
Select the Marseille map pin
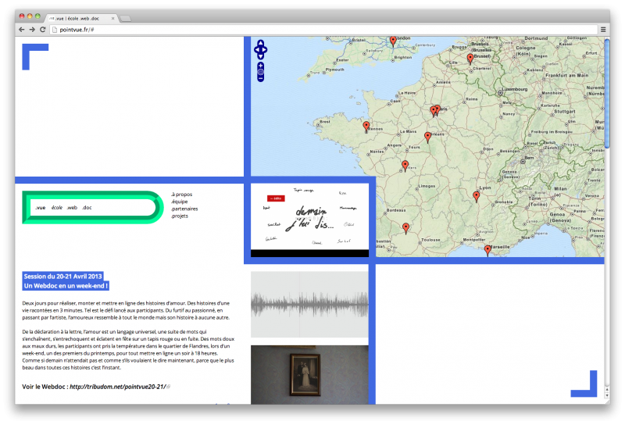click(x=487, y=250)
